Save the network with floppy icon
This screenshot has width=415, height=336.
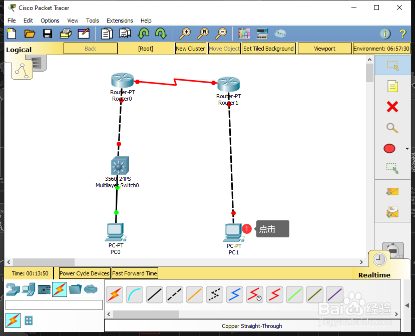tap(48, 34)
